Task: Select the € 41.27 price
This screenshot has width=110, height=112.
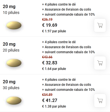Action: click(50, 100)
